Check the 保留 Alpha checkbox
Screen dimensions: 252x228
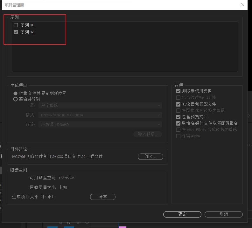coord(178,136)
